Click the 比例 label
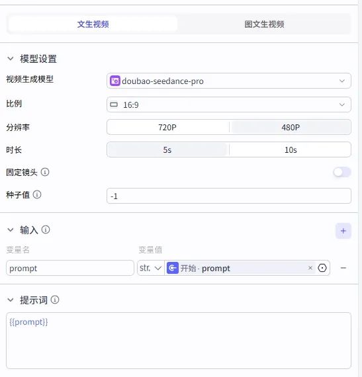Image resolution: width=362 pixels, height=377 pixels. click(x=14, y=104)
